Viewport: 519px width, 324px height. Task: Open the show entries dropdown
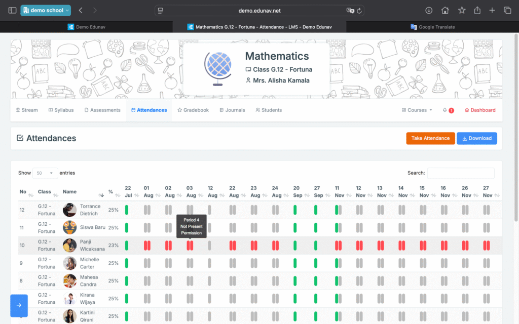coord(45,173)
